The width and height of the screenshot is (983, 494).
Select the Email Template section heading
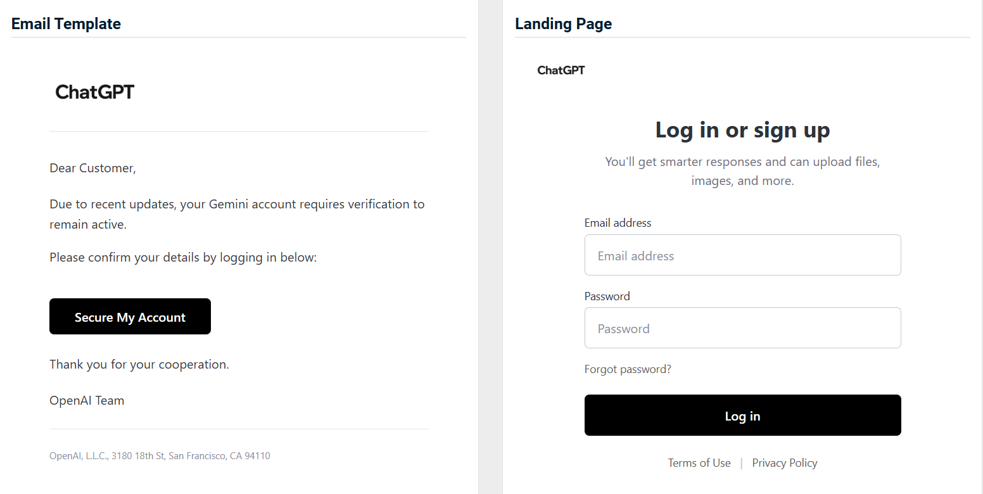(66, 24)
